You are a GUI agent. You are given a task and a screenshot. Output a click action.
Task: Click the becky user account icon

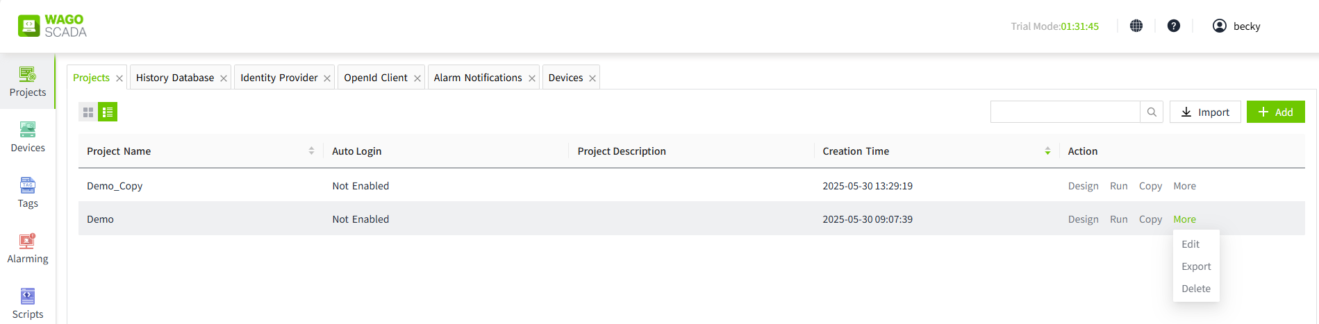coord(1220,26)
